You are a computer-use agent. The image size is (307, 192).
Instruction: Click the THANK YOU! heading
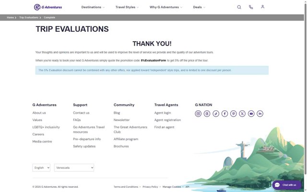pos(152,44)
